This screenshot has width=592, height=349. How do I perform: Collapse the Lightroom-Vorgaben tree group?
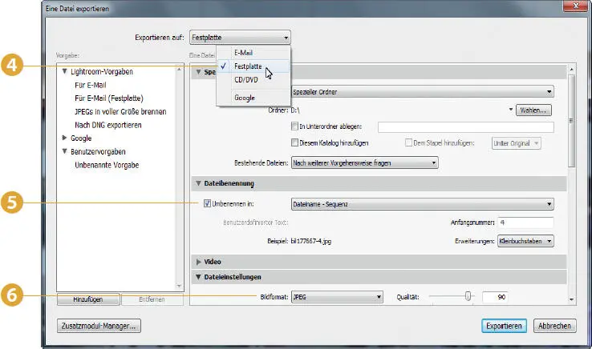(x=64, y=71)
